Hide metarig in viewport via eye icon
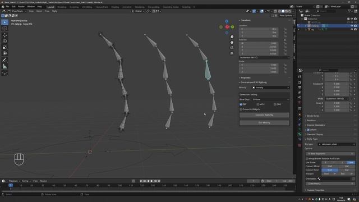359x202 pixels. click(352, 26)
